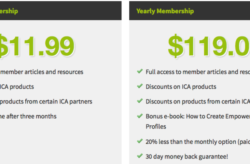Click '30 day money back guarantee!' text
Viewport: 250px width, 164px height.
187,157
